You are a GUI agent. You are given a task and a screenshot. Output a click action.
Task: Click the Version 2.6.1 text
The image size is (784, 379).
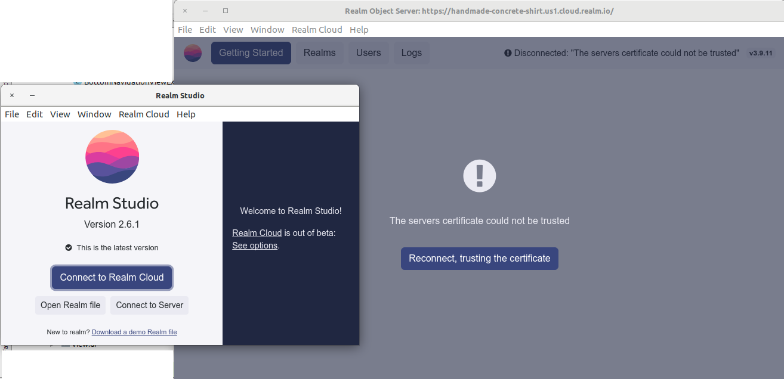coord(112,225)
